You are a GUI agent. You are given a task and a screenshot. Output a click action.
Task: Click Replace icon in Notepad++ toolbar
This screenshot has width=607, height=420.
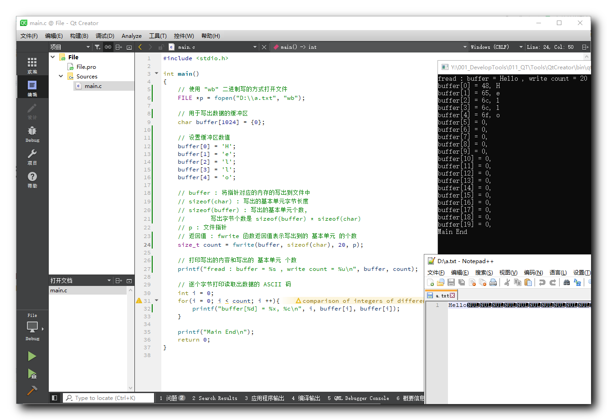577,283
